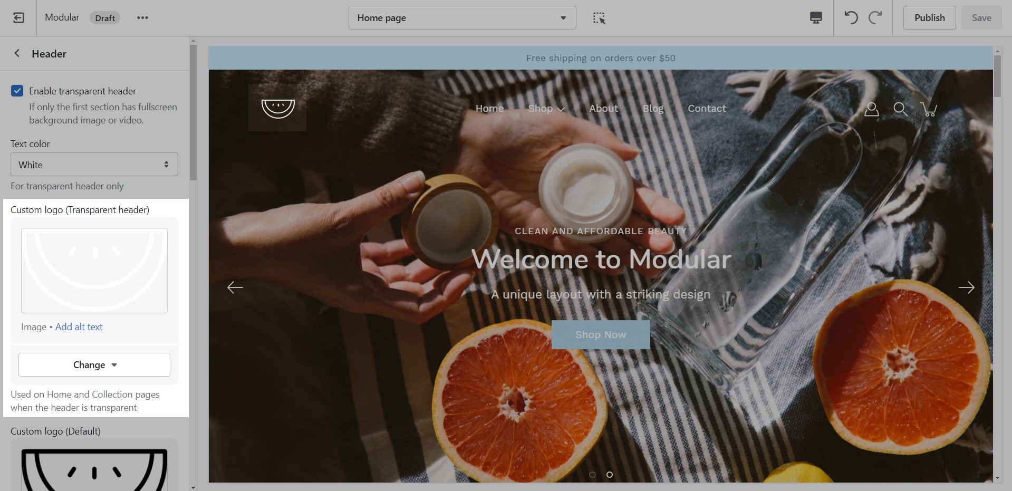Viewport: 1012px width, 491px height.
Task: Open the Text color White dropdown
Action: [94, 165]
